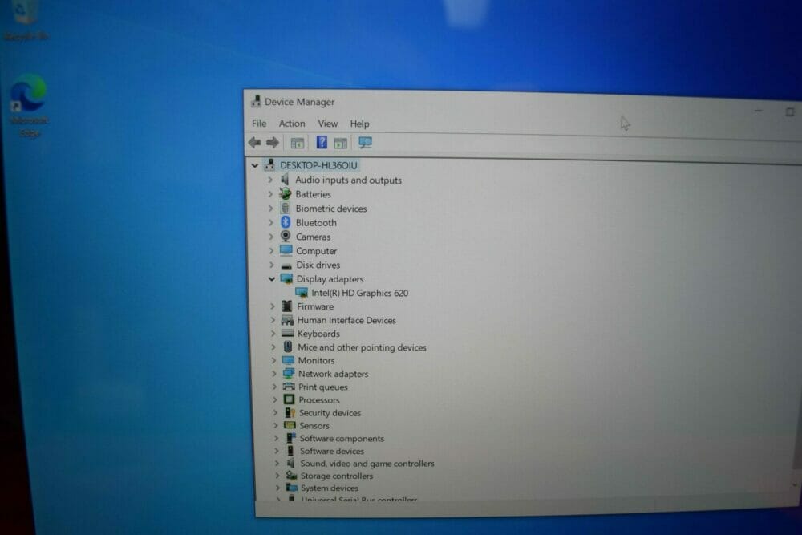802x535 pixels.
Task: Click the Show/Hide console tree toolbar icon
Action: (x=298, y=144)
